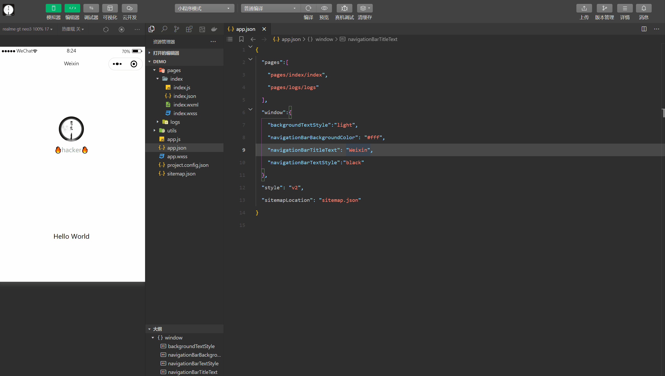Viewport: 665px width, 376px height.
Task: Open the source control branch icon
Action: pos(177,29)
